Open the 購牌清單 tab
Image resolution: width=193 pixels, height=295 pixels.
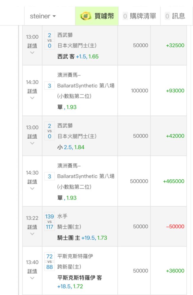139,16
